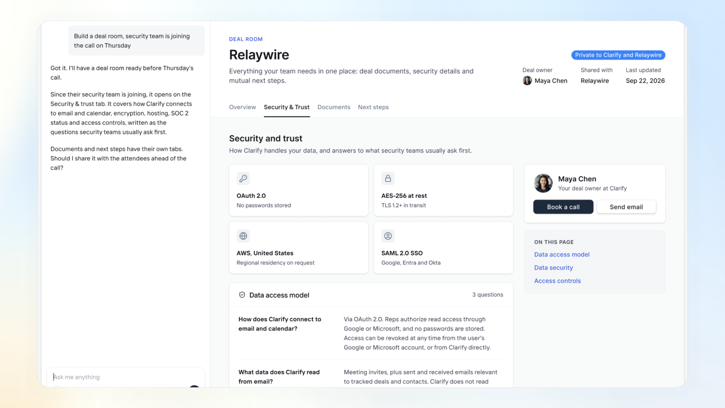The image size is (725, 408).
Task: Click the DEAL ROOM label
Action: (246, 39)
